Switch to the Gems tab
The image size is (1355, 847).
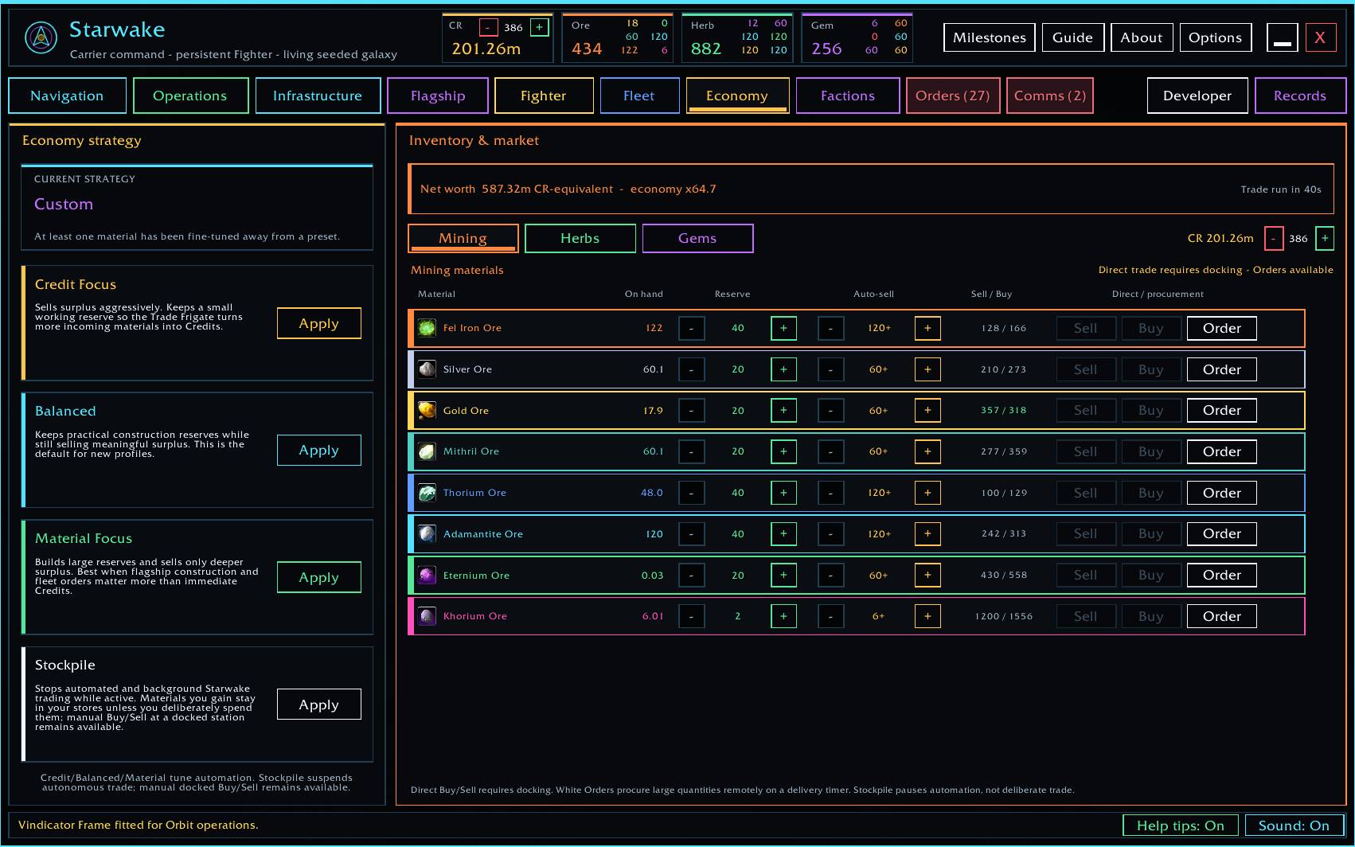click(697, 238)
